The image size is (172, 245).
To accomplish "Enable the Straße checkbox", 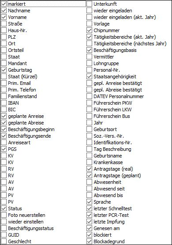I will pos(4,24).
